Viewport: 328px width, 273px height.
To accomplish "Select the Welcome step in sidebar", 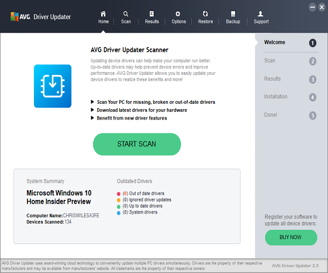I will tap(274, 42).
